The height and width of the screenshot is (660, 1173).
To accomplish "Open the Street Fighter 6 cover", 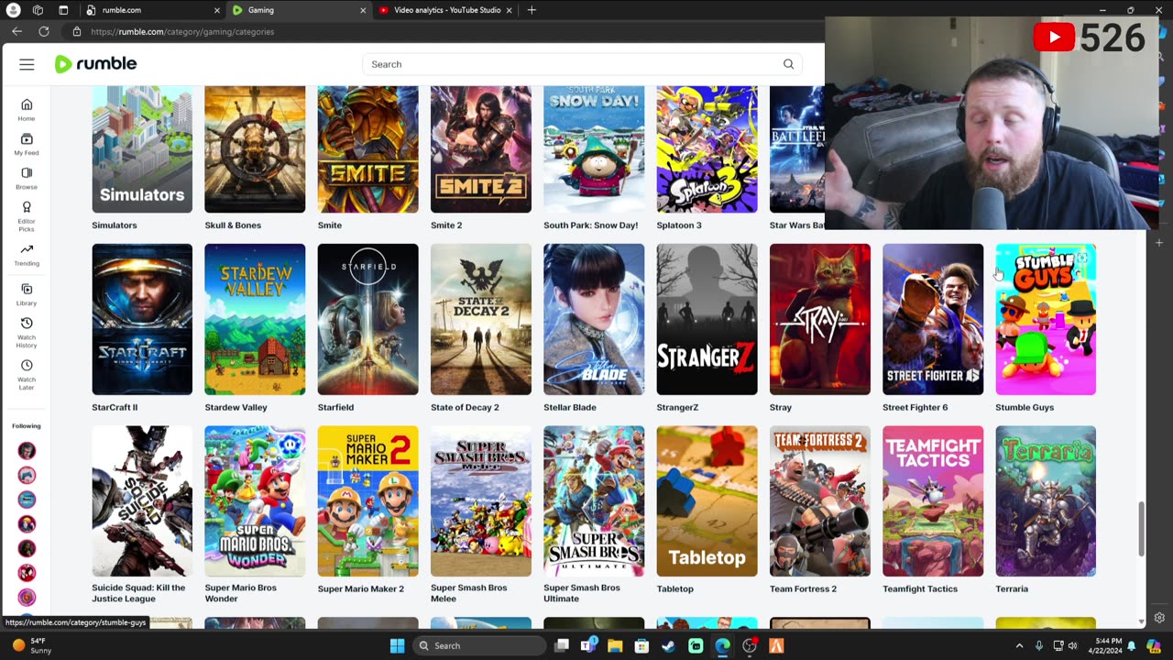I will pyautogui.click(x=933, y=319).
